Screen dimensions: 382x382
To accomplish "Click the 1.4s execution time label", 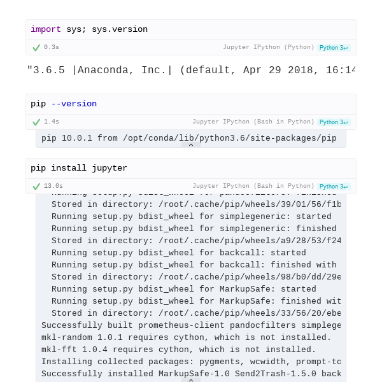I will click(52, 122).
